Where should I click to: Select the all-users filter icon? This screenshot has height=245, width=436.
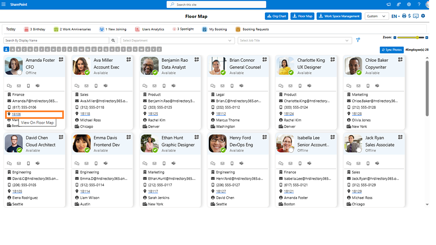click(6, 49)
